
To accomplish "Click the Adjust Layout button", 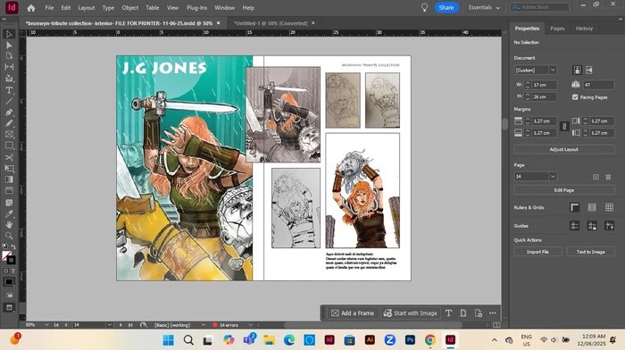I will pyautogui.click(x=564, y=149).
